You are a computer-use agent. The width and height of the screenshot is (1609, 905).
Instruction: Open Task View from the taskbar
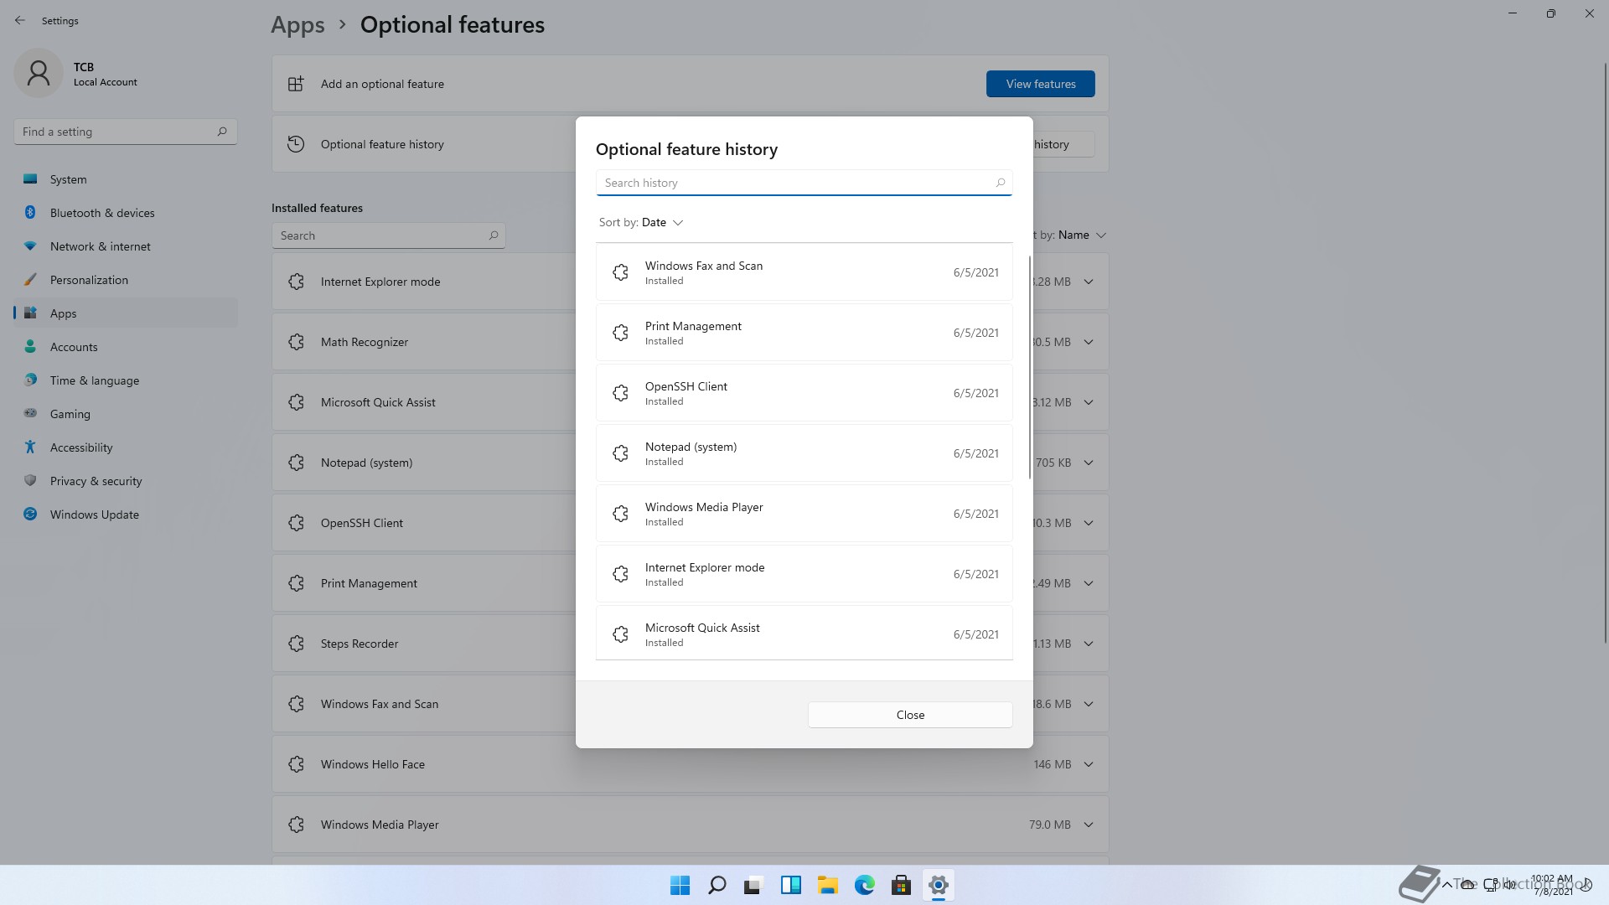[753, 885]
